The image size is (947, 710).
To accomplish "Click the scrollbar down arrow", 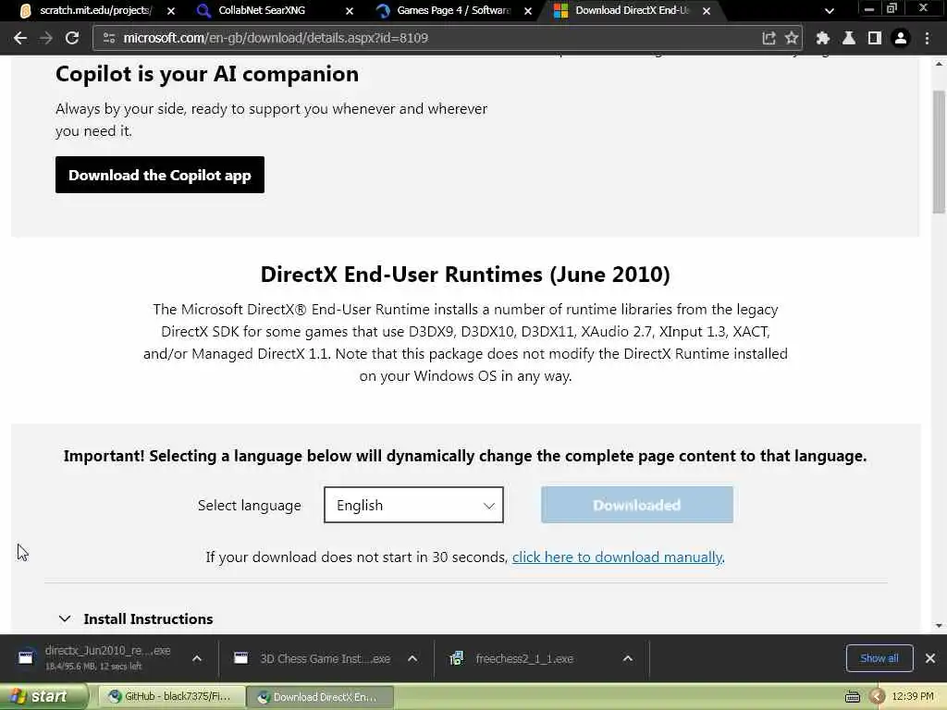I will coord(940,626).
